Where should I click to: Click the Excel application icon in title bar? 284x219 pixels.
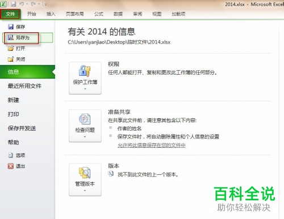pos(3,4)
